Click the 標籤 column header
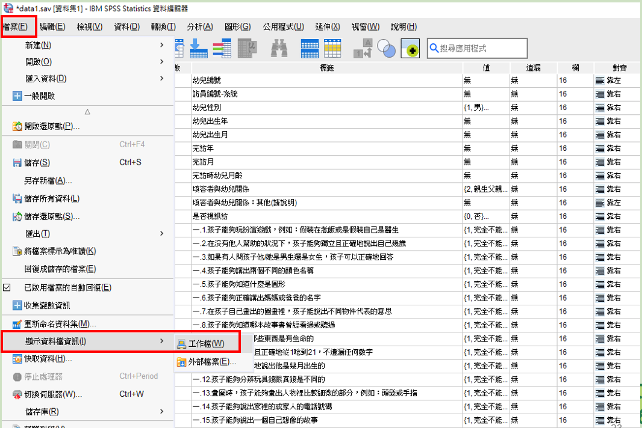Image resolution: width=642 pixels, height=428 pixels. [326, 67]
